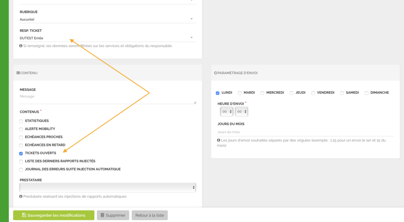Click the trash icon in Supprimer button

pos(103,215)
